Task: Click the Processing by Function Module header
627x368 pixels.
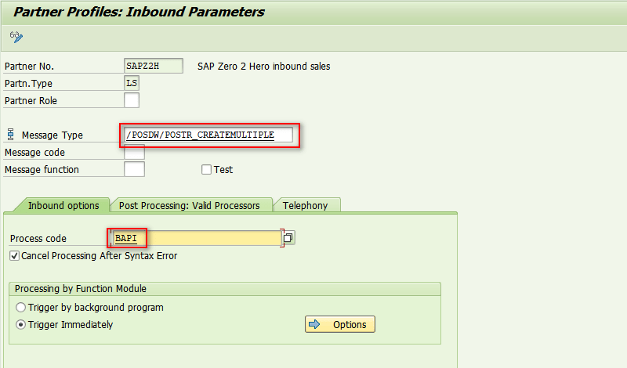Action: point(81,289)
